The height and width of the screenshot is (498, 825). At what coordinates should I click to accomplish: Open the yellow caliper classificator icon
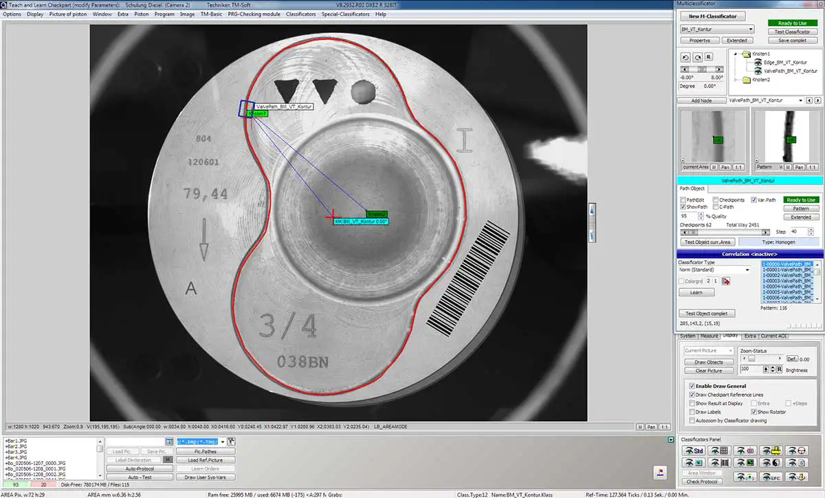click(771, 451)
